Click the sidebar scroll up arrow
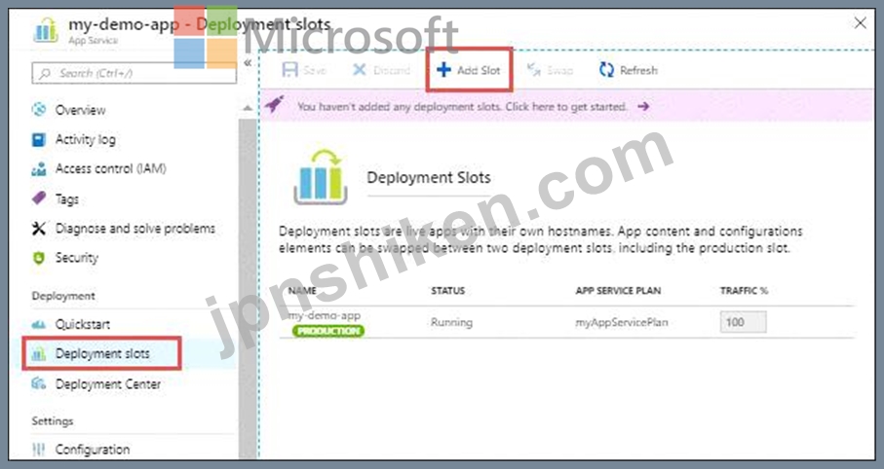This screenshot has width=884, height=469. point(248,108)
